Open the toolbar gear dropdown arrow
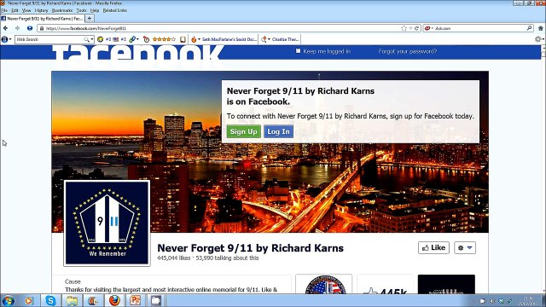The width and height of the screenshot is (546, 307). click(543, 39)
